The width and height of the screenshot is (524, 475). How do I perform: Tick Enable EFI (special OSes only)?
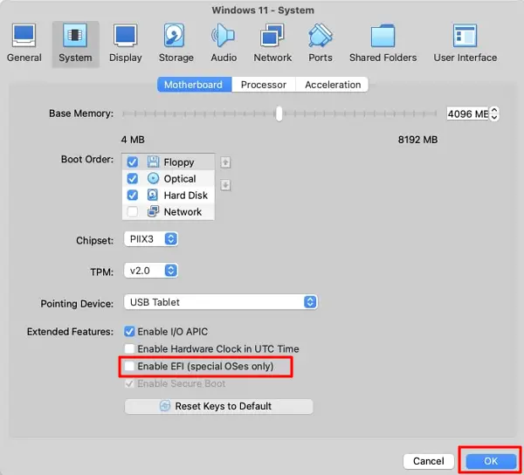129,366
